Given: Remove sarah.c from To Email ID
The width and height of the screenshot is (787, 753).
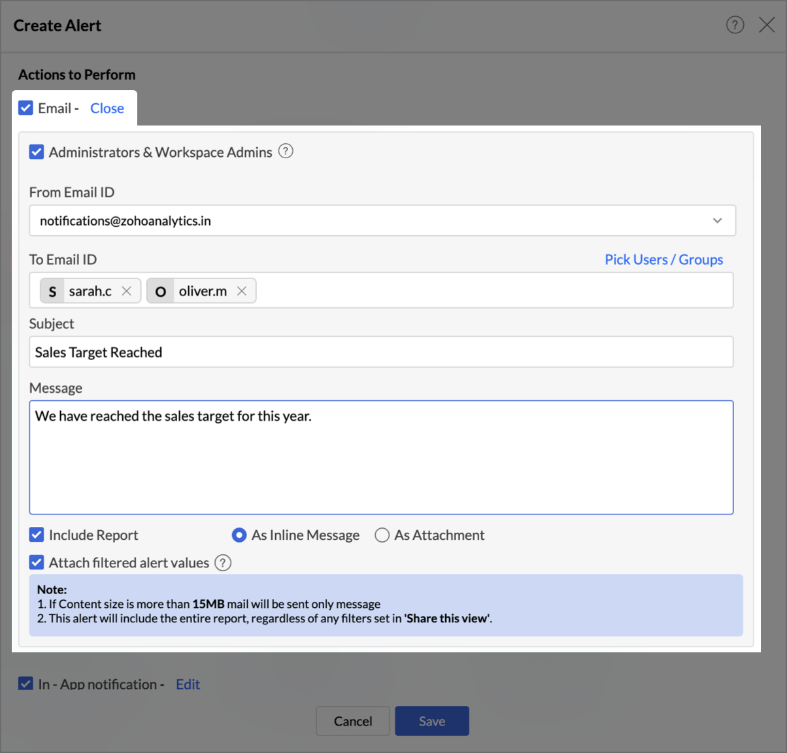Looking at the screenshot, I should click(x=127, y=291).
